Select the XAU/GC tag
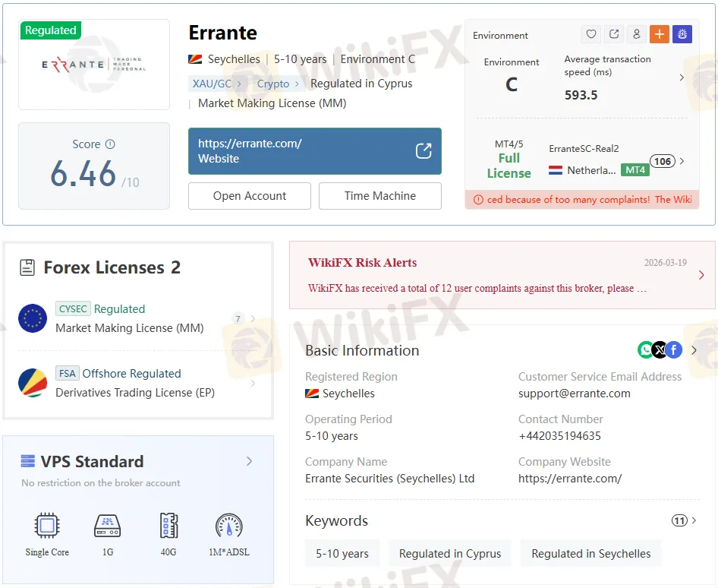This screenshot has height=588, width=718. click(x=213, y=84)
